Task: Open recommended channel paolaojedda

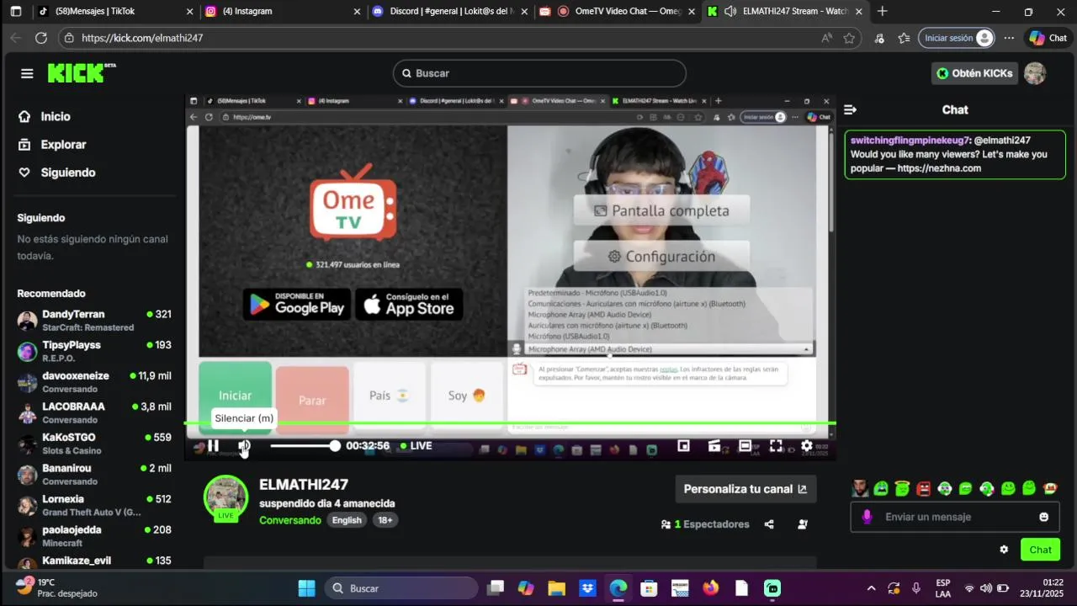Action: (94, 536)
